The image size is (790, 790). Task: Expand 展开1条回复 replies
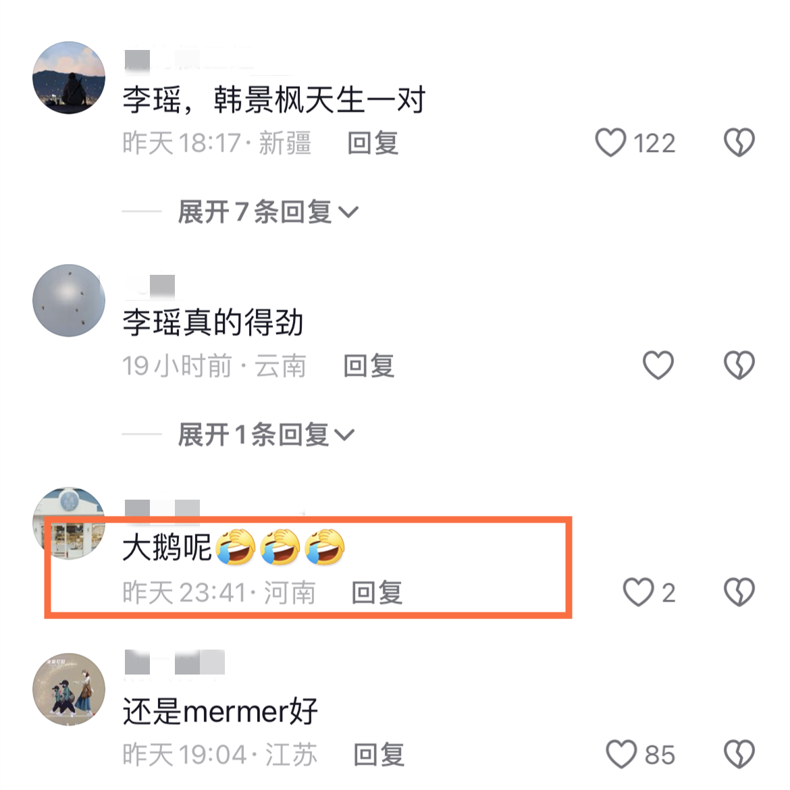pos(266,434)
